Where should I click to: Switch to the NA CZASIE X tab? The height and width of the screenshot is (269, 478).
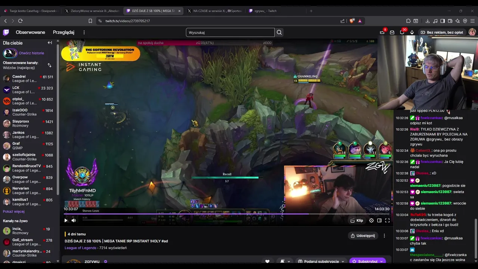tap(214, 11)
